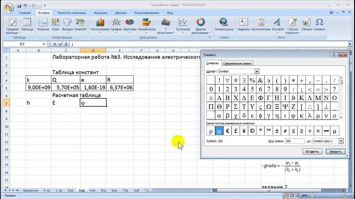Insert a SmartArt graphic
355x199 pixels.
(80, 25)
